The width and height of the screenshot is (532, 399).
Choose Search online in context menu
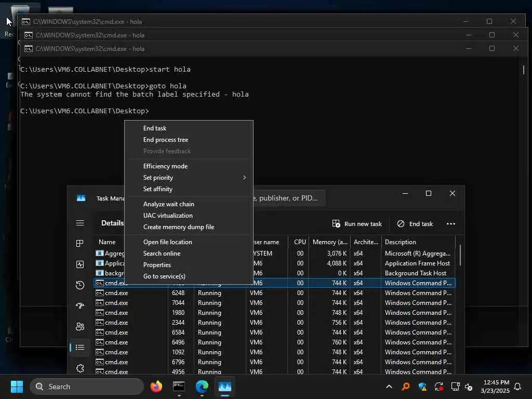pos(162,254)
